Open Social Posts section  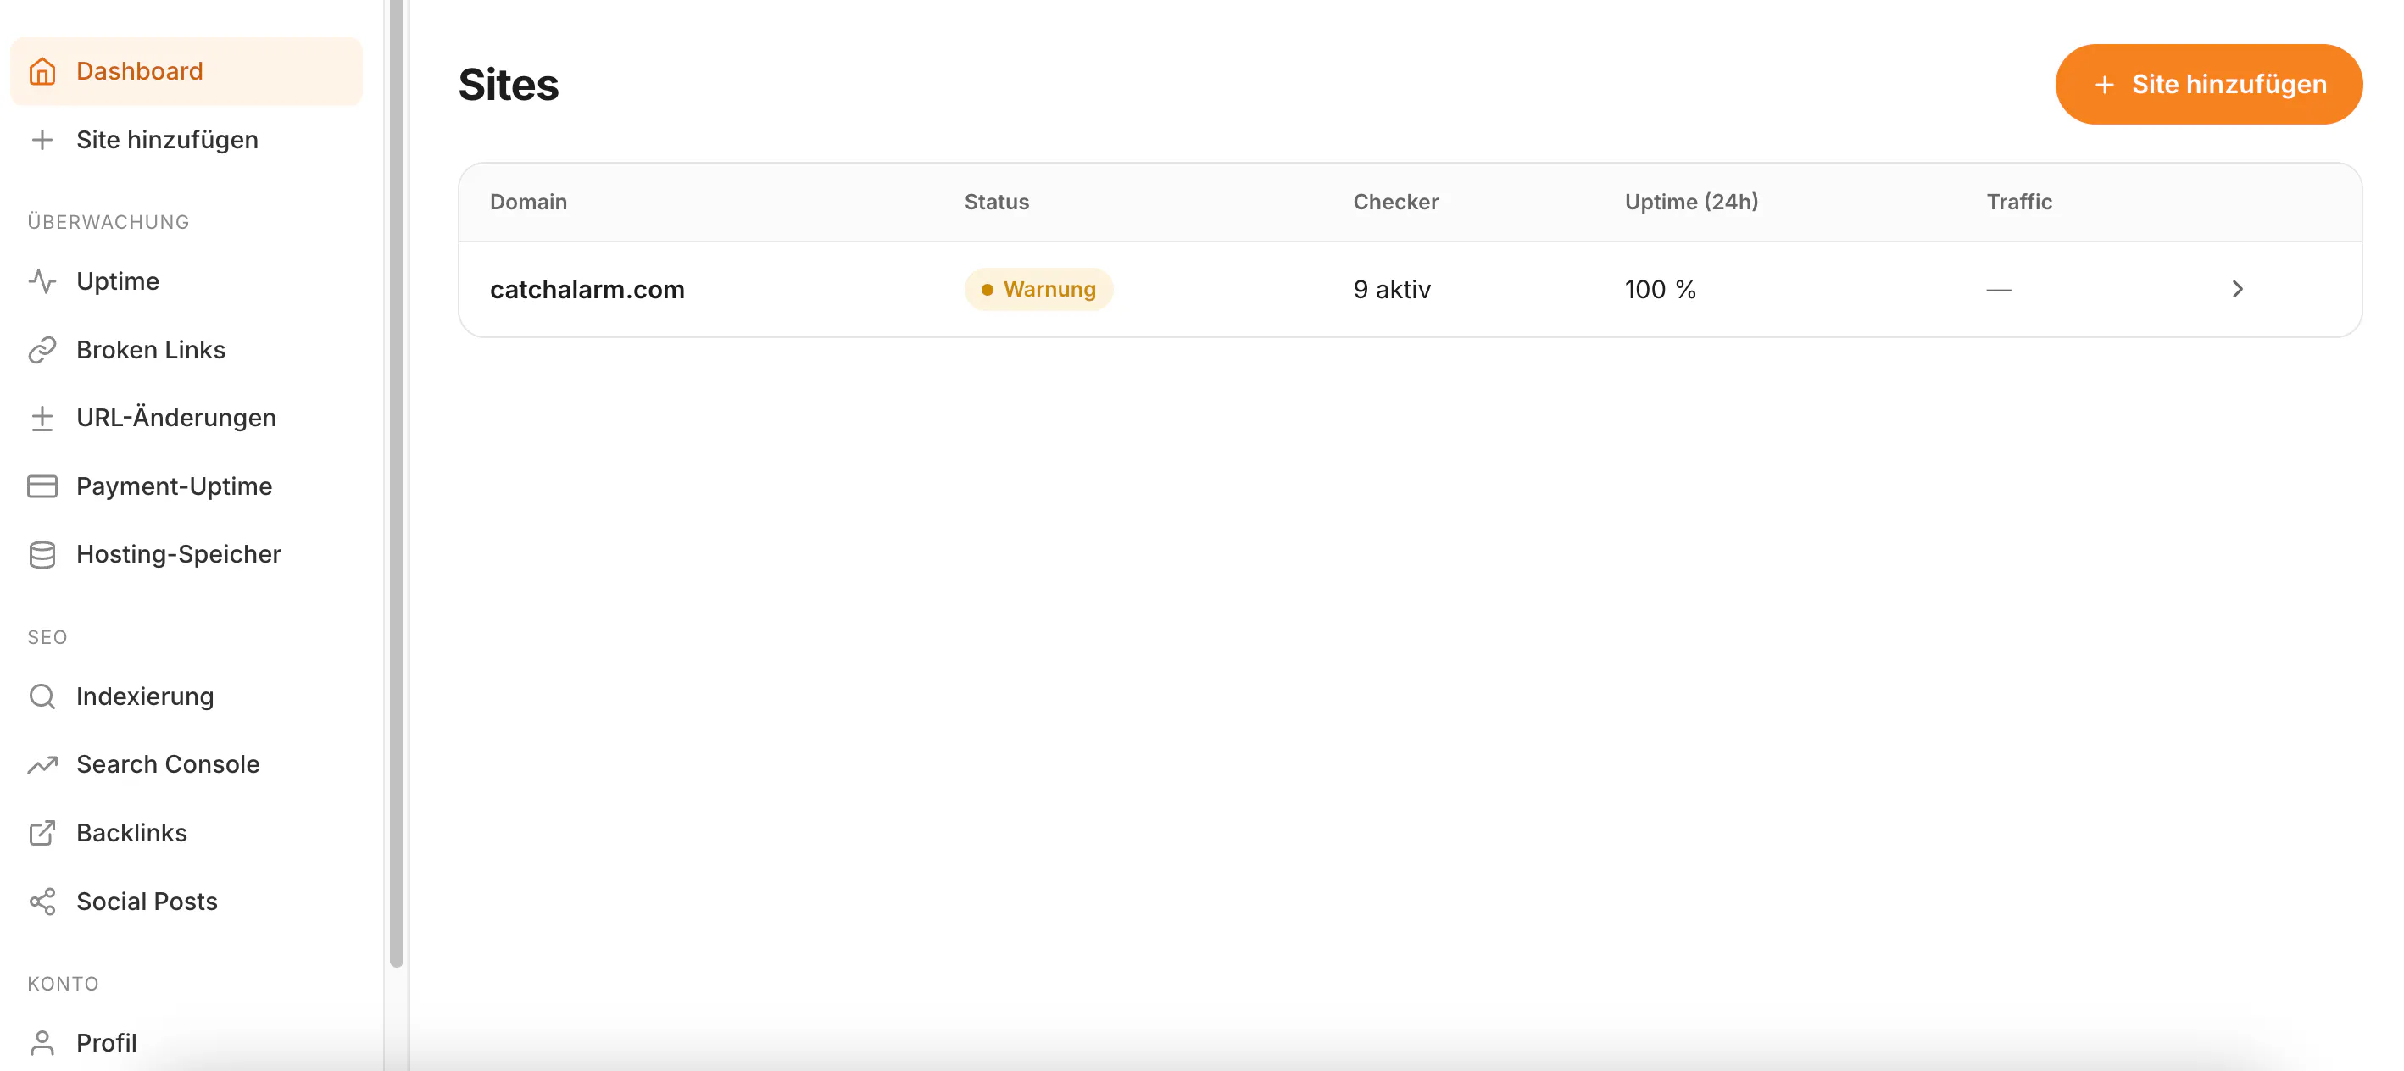[186, 902]
